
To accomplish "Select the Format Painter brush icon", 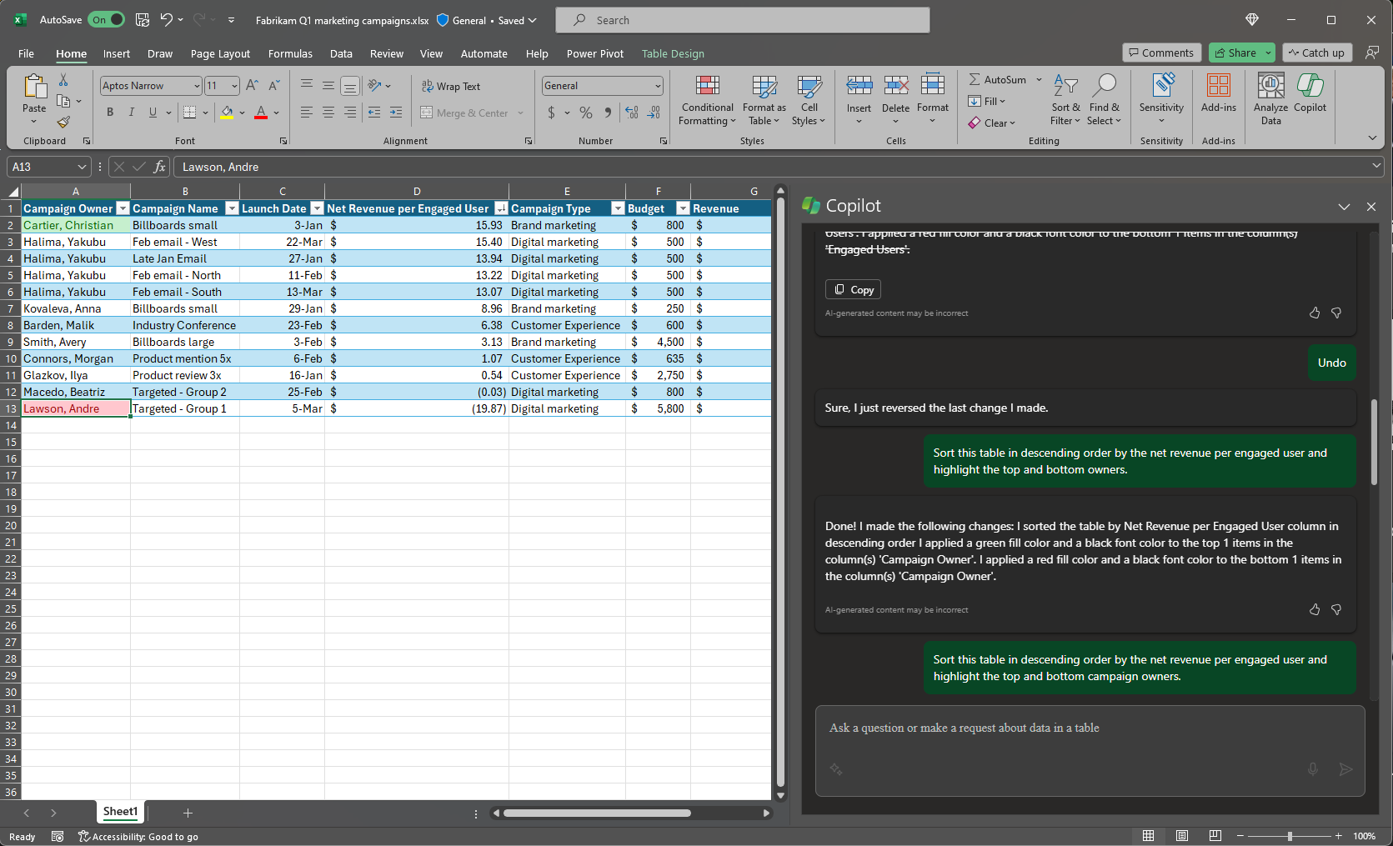I will [x=63, y=122].
